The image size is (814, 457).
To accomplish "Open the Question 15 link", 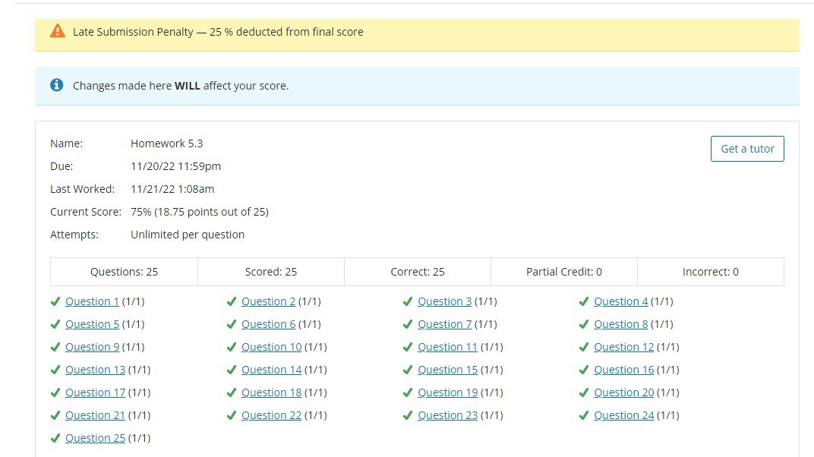I will coord(447,370).
